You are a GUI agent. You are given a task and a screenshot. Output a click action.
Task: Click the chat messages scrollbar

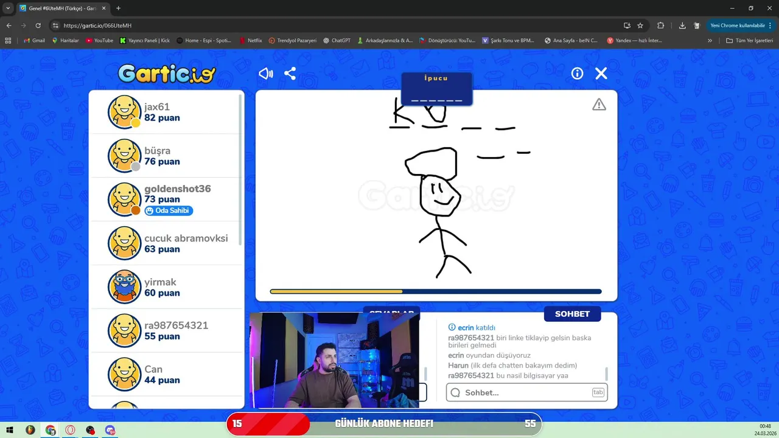[606, 374]
